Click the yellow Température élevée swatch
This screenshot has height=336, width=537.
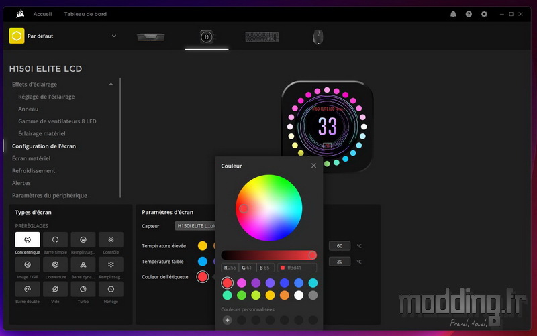point(203,245)
